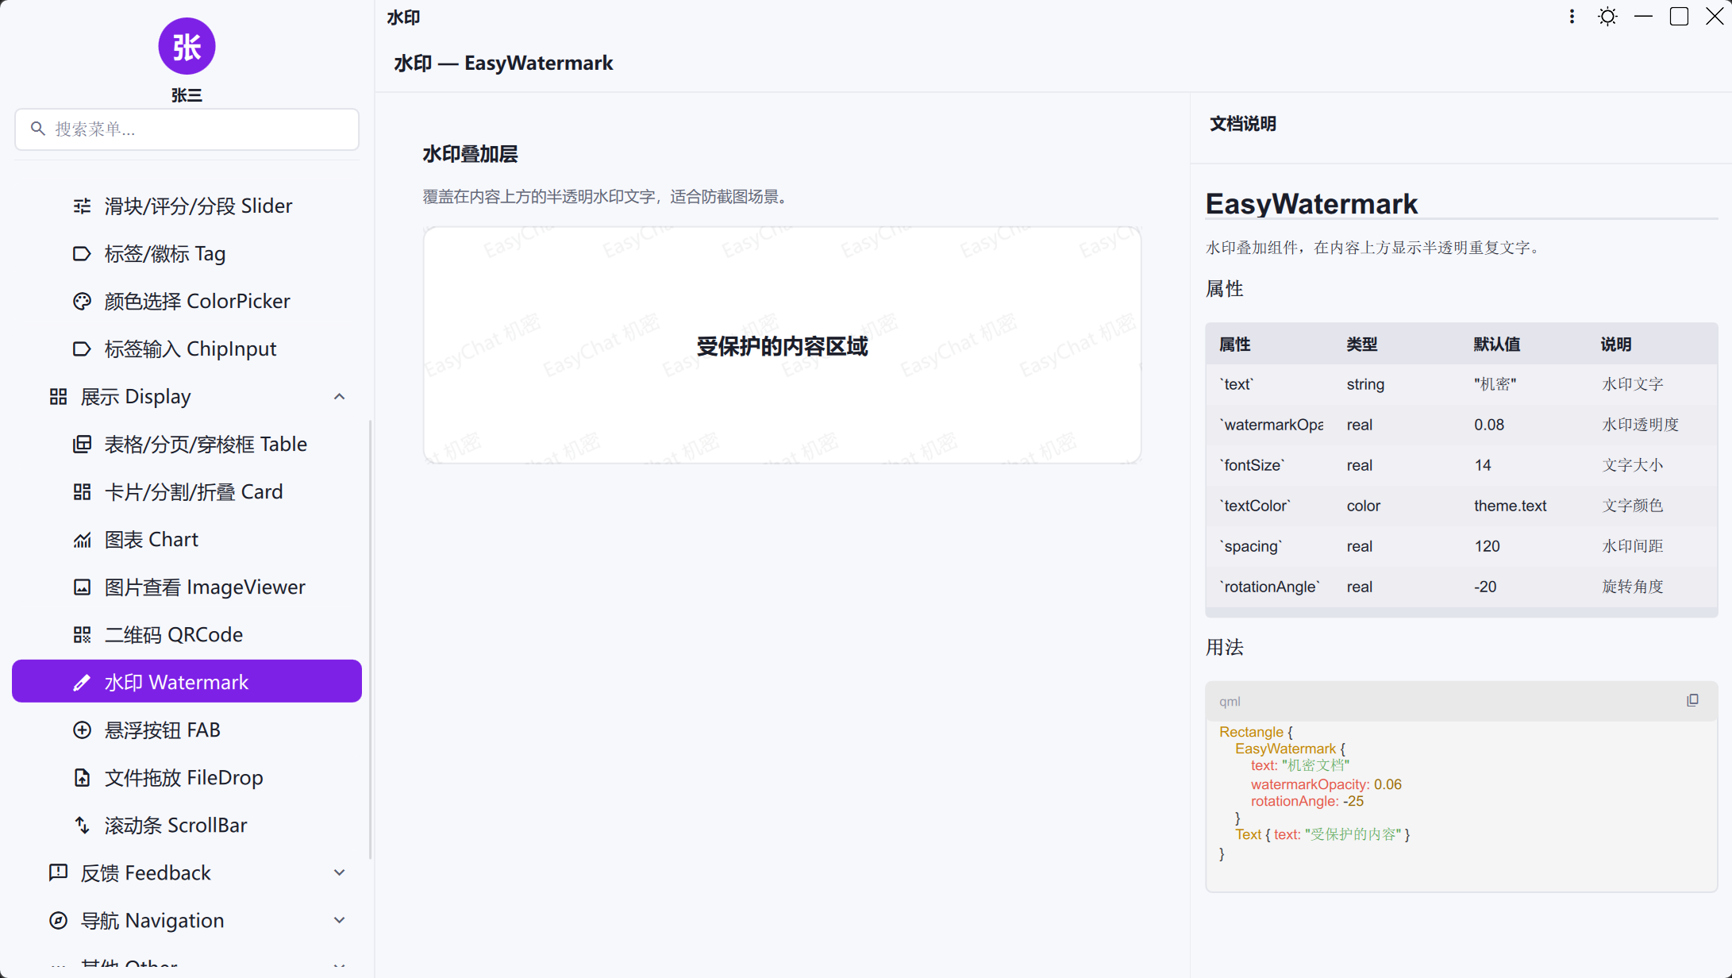This screenshot has height=978, width=1732.
Task: Click the 用法 usage heading
Action: pyautogui.click(x=1224, y=647)
